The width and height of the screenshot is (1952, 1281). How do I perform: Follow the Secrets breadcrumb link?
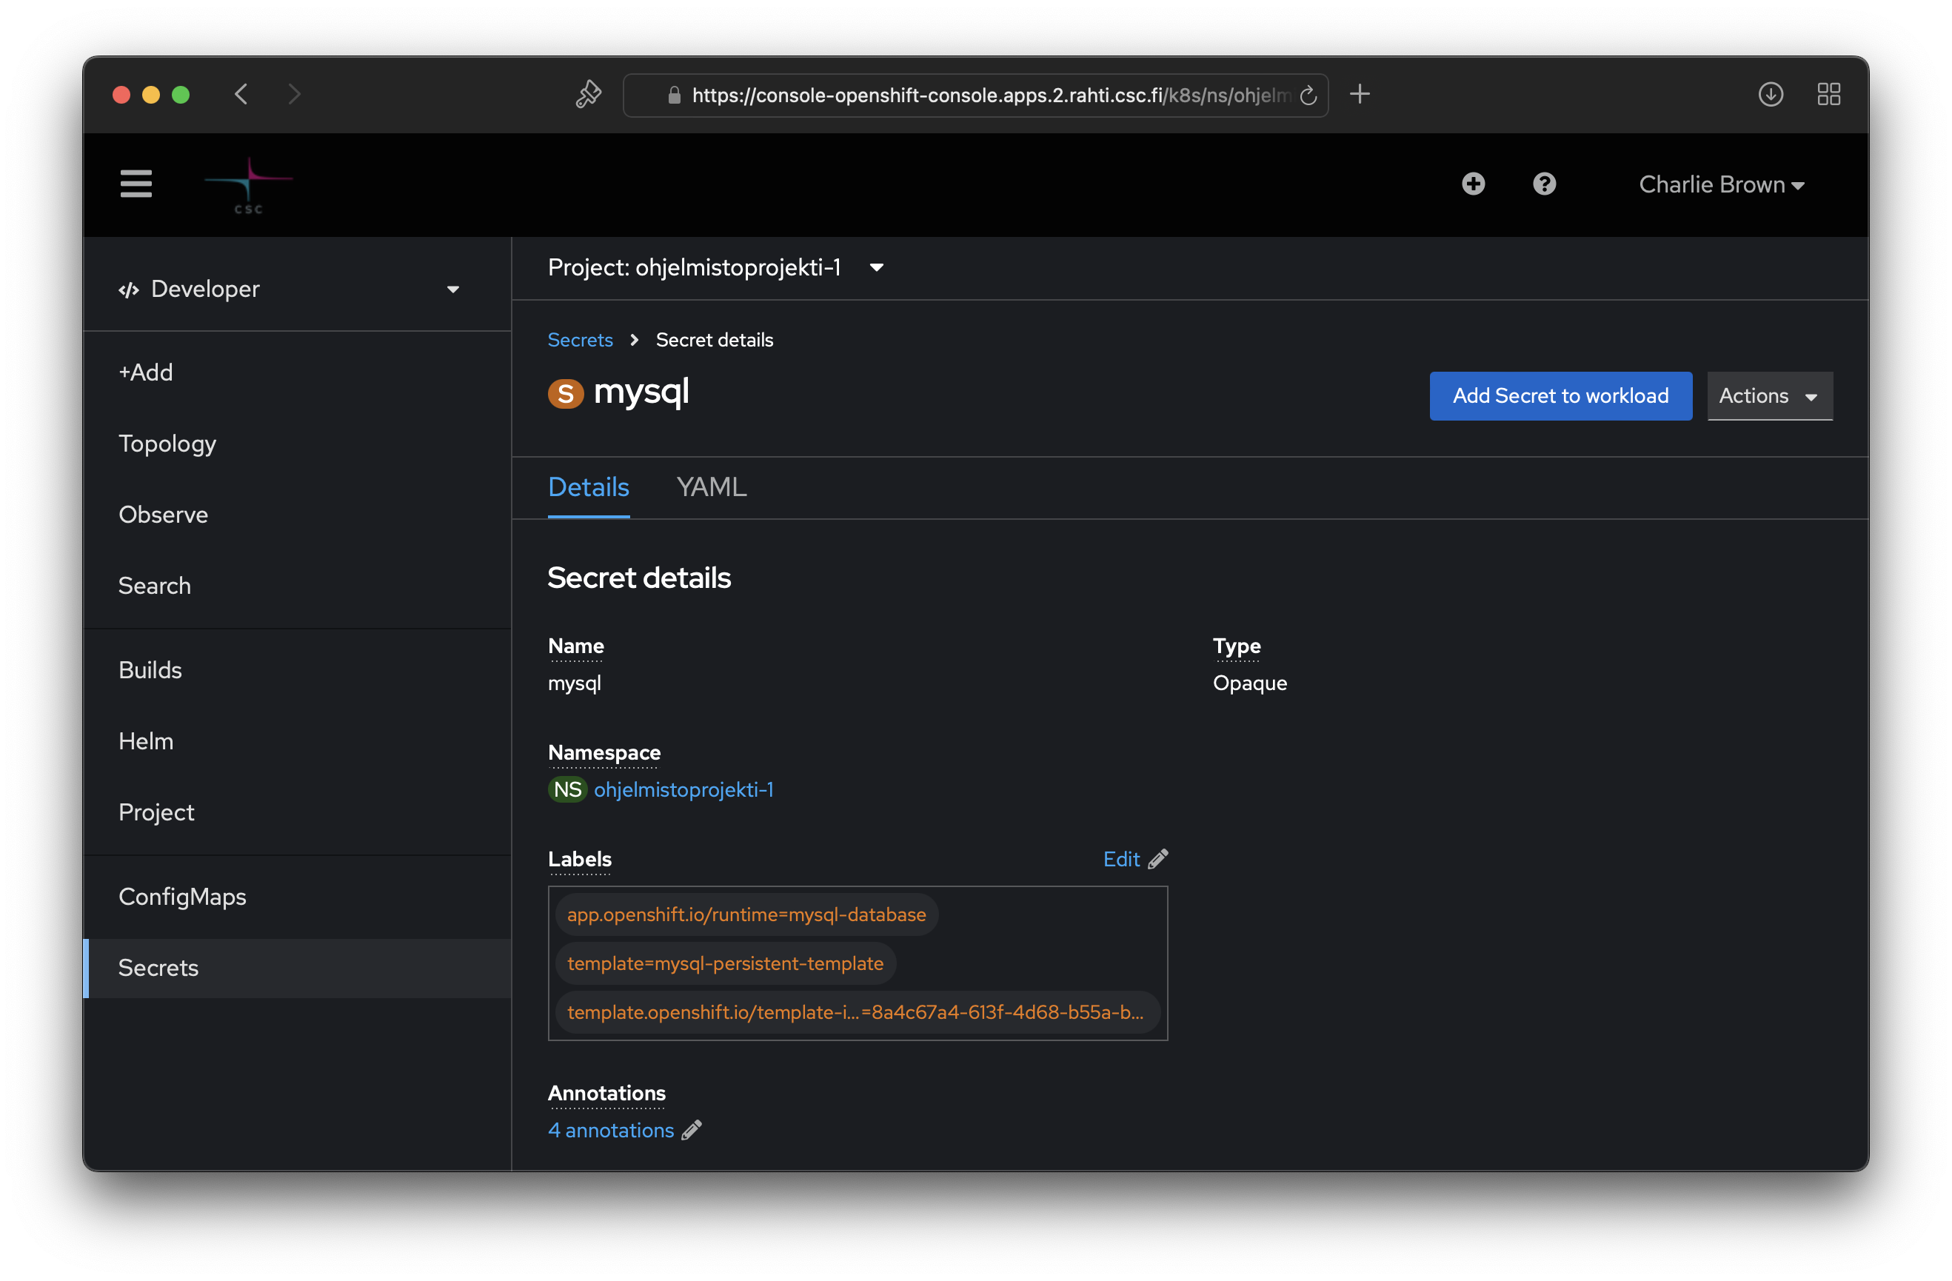click(580, 340)
